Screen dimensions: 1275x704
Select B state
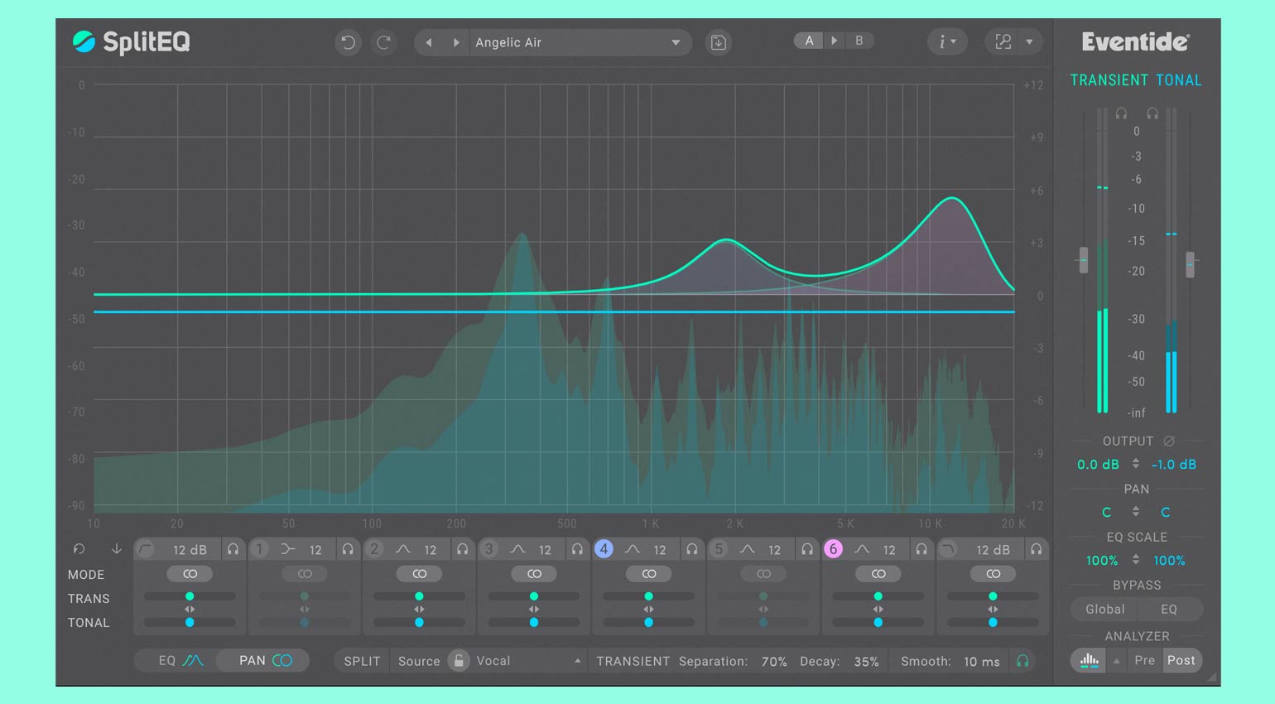859,41
